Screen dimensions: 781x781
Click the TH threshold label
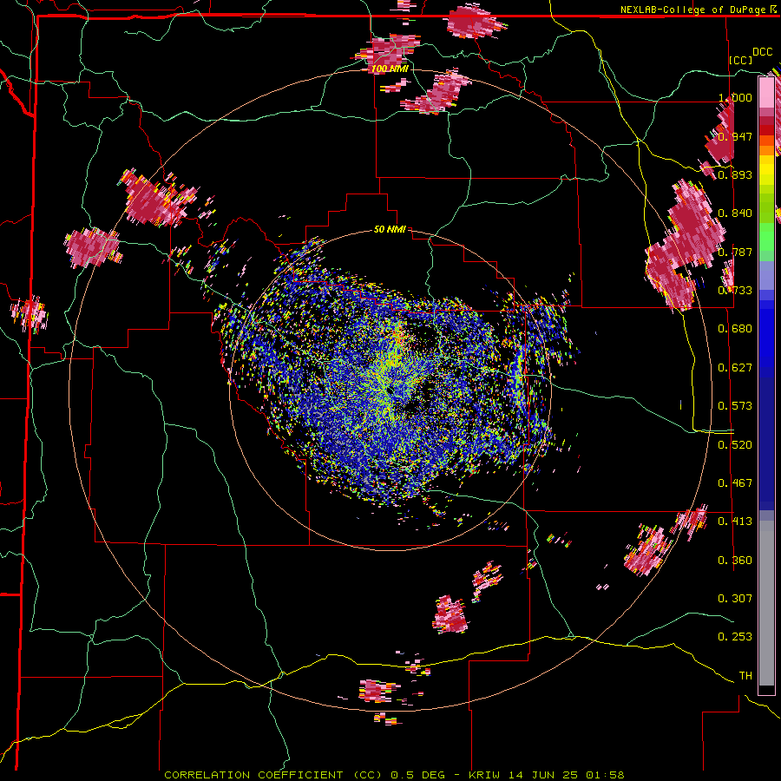pos(745,675)
